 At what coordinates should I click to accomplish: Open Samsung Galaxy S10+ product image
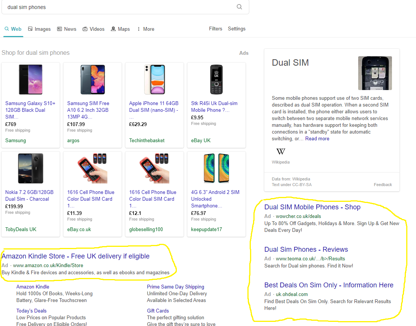coord(30,79)
